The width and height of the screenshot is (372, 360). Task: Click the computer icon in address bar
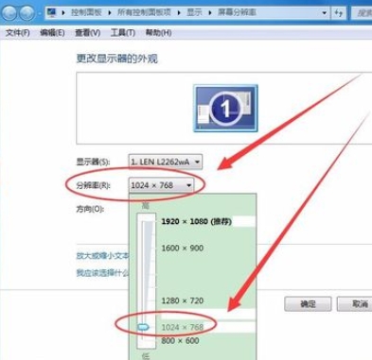(x=51, y=12)
